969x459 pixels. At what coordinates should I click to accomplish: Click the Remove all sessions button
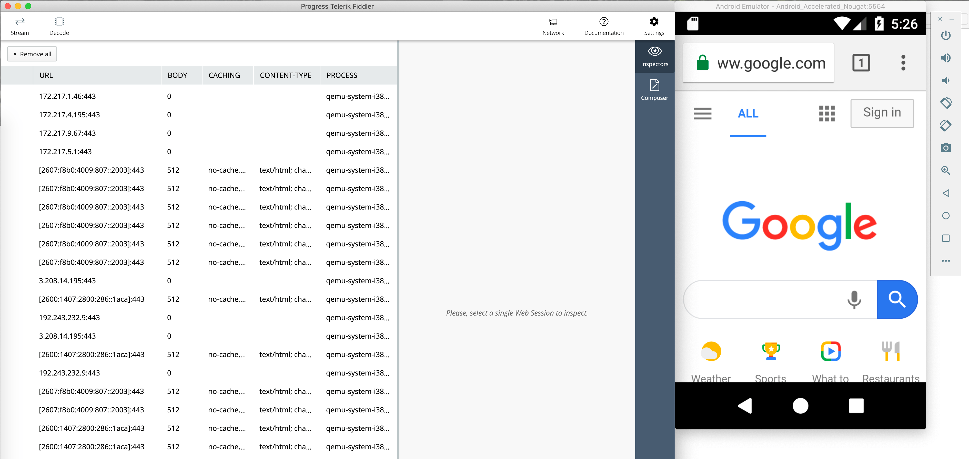tap(32, 54)
